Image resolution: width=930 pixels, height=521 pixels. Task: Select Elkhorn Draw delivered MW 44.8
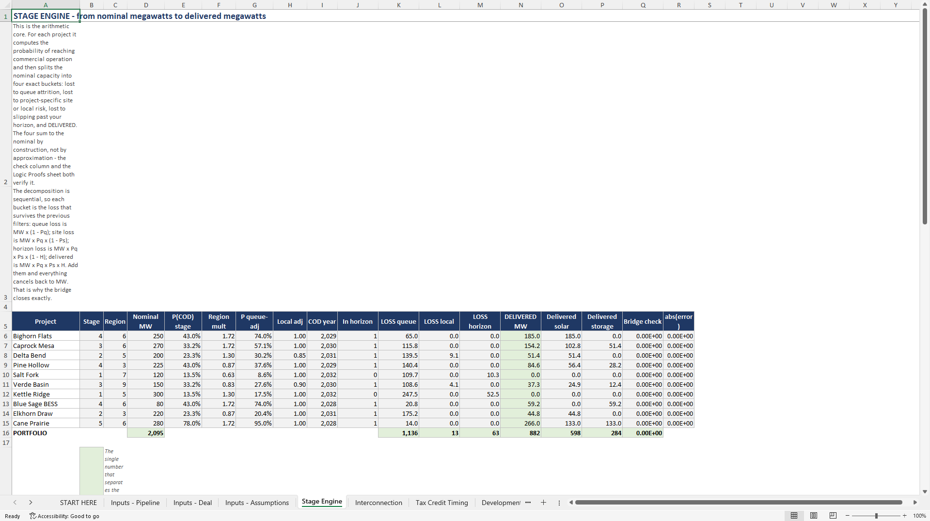[x=521, y=413]
